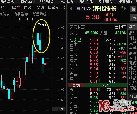This screenshot has height=114, width=137.
Task: Click the 交易状态 已收市 status
Action: pos(98,27)
